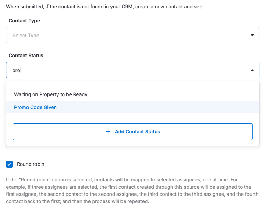Click the Select Type placeholder text
266x210 pixels.
click(26, 36)
